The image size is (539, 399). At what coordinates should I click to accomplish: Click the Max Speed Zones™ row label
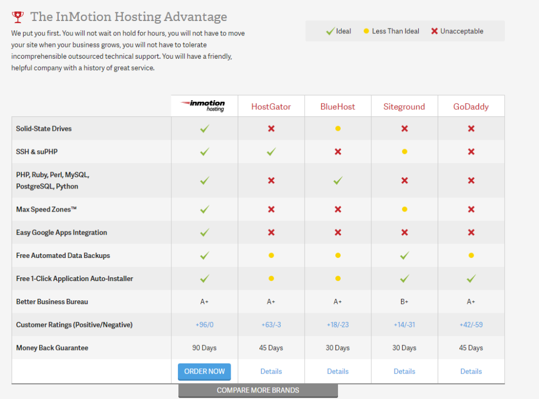pos(46,209)
